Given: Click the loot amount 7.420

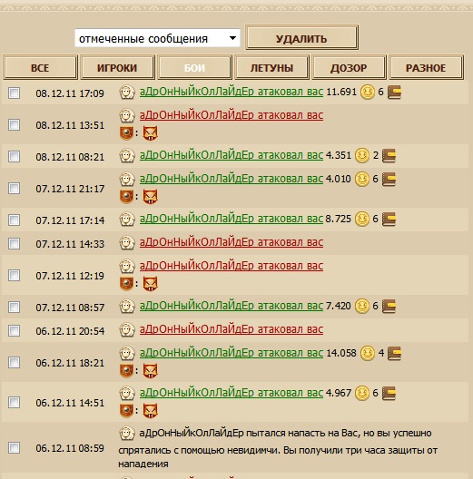Looking at the screenshot, I should tap(338, 306).
